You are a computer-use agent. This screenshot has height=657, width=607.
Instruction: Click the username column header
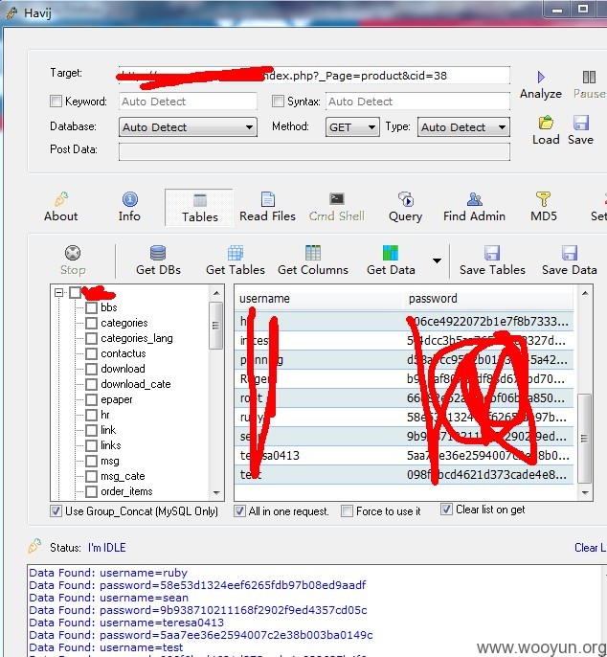[x=319, y=299]
